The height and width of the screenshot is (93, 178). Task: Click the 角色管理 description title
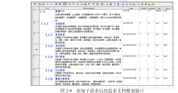[x=60, y=46]
